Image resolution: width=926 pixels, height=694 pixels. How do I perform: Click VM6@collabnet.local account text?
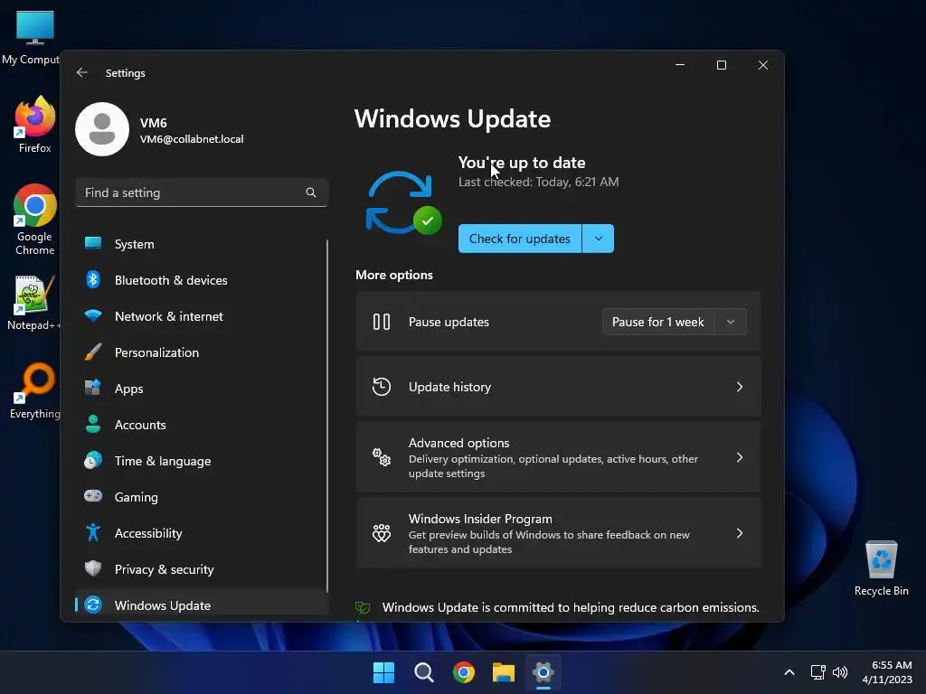click(x=192, y=138)
